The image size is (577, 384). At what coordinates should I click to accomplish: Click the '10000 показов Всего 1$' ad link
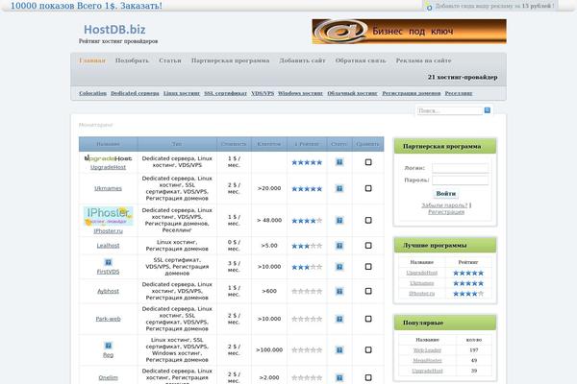coord(87,6)
